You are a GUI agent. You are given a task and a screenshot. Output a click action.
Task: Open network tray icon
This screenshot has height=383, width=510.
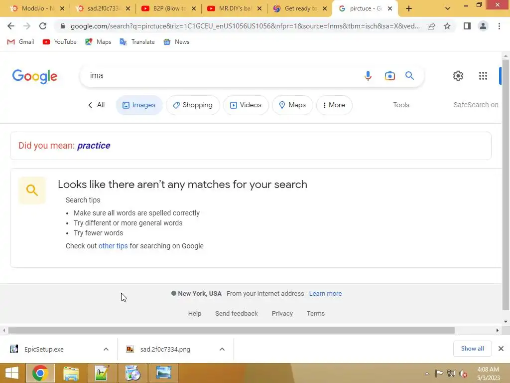tap(451, 374)
